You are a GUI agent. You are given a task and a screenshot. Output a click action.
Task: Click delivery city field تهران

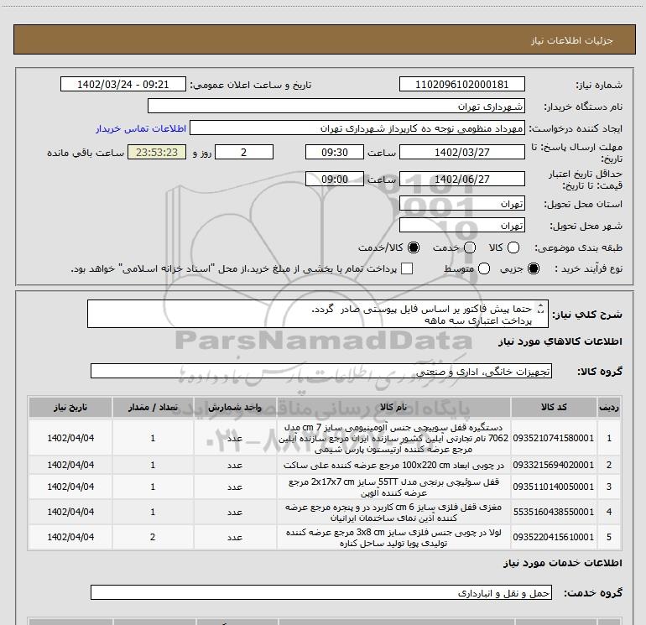pos(461,225)
